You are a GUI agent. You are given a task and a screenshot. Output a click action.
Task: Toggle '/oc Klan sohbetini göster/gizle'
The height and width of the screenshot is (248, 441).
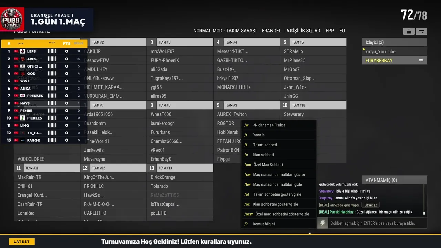278,204
